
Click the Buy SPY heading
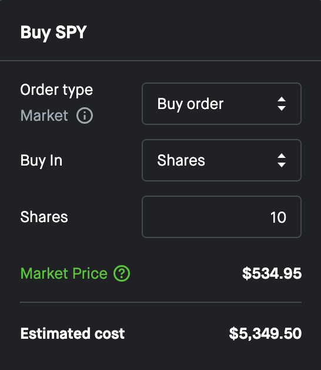point(53,32)
